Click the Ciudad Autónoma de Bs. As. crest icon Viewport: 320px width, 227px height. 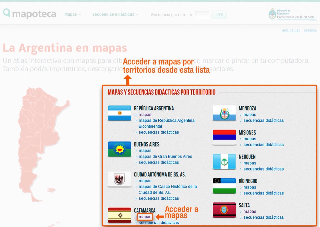(119, 179)
